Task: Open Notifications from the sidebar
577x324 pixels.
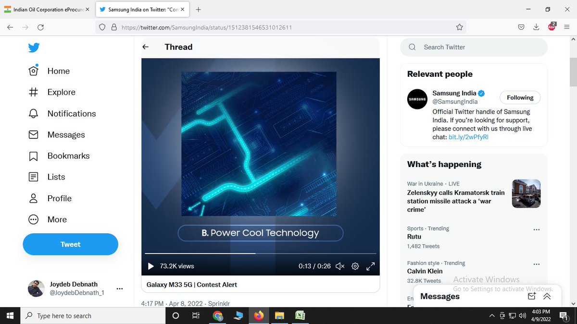Action: click(x=33, y=113)
